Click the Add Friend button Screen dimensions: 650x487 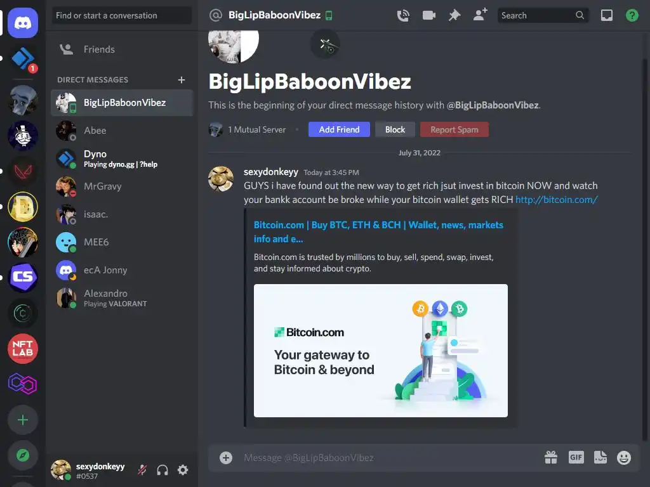tap(339, 129)
